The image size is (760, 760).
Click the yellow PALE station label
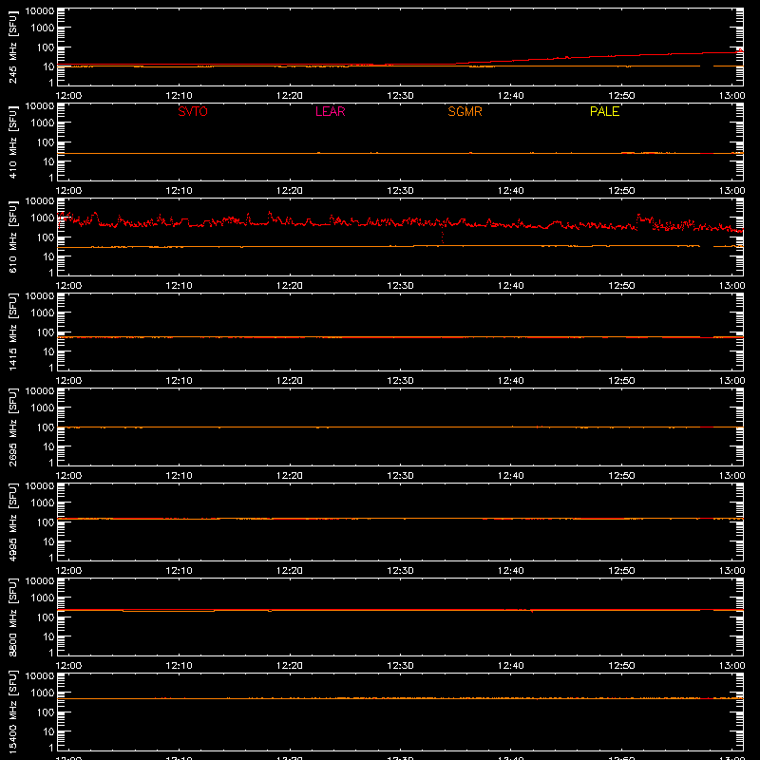point(604,111)
